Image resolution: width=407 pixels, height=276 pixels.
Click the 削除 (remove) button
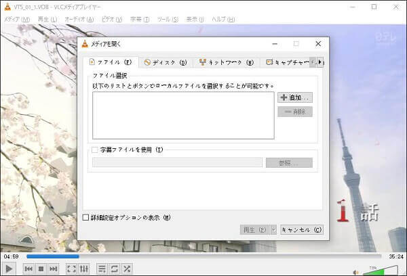pos(295,112)
